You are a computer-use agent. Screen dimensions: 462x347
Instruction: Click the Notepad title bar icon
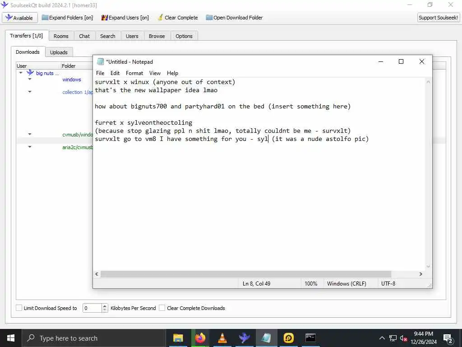click(x=101, y=61)
